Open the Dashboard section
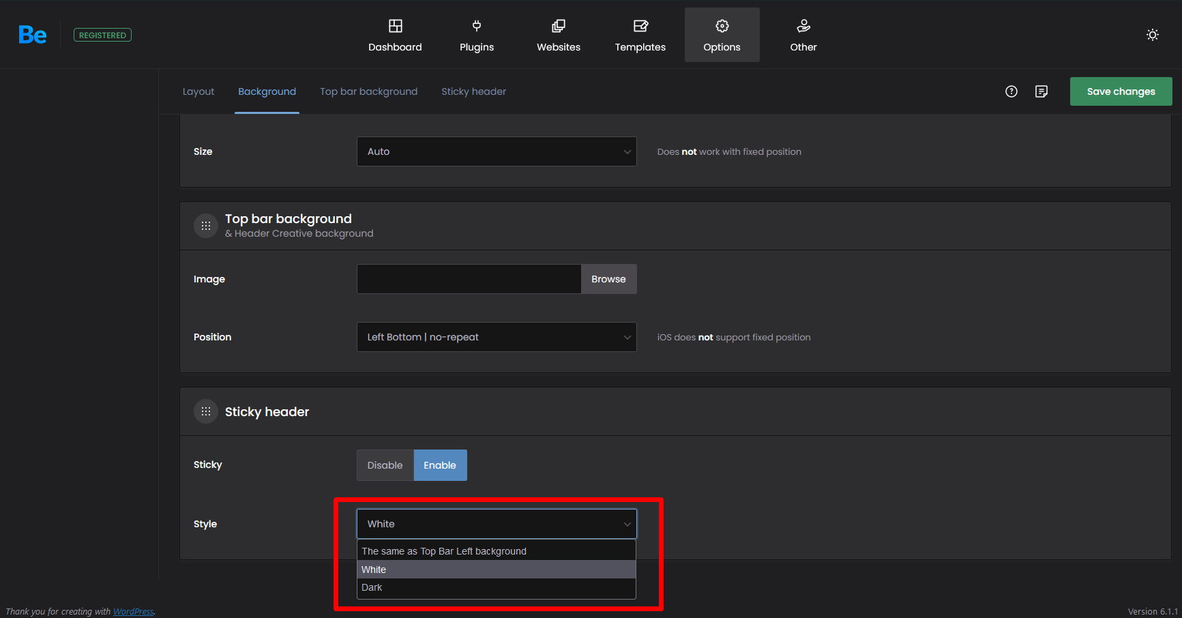 [x=395, y=35]
